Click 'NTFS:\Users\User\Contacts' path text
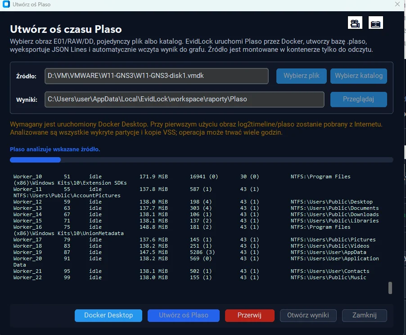This screenshot has height=335, width=406. pos(330,271)
